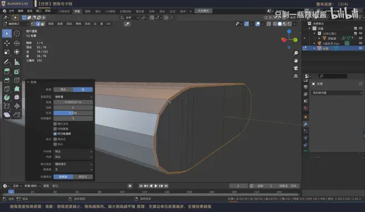
Task: Click the bevel width 0.000117 m field
Action: click(x=73, y=102)
